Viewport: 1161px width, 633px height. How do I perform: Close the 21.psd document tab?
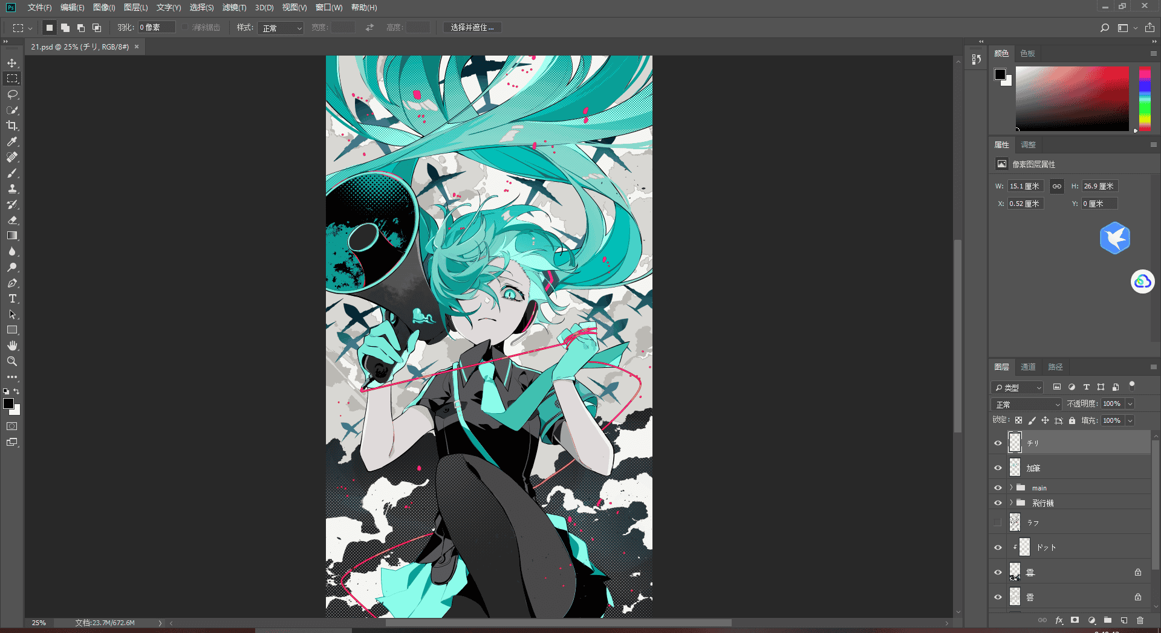pyautogui.click(x=137, y=47)
